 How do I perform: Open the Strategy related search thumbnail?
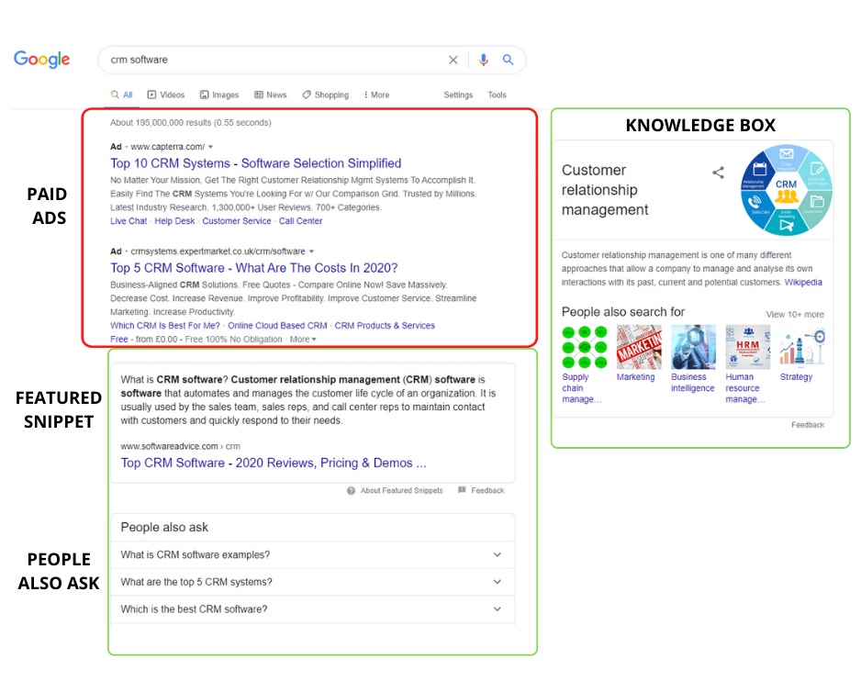point(802,347)
